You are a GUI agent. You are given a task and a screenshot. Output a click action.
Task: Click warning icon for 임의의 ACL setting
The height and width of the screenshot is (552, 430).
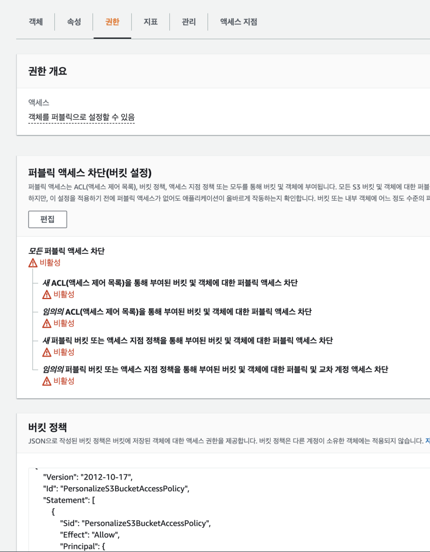click(47, 324)
